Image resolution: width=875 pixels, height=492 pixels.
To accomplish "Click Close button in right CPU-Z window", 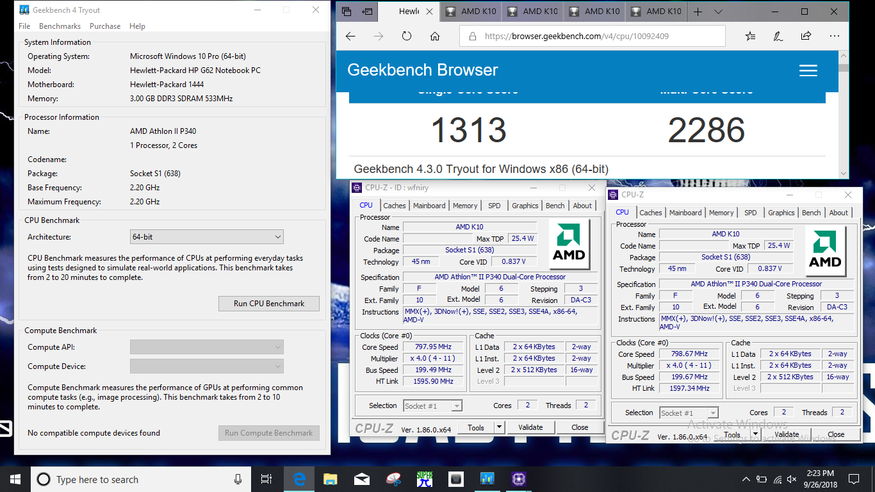I will [836, 434].
